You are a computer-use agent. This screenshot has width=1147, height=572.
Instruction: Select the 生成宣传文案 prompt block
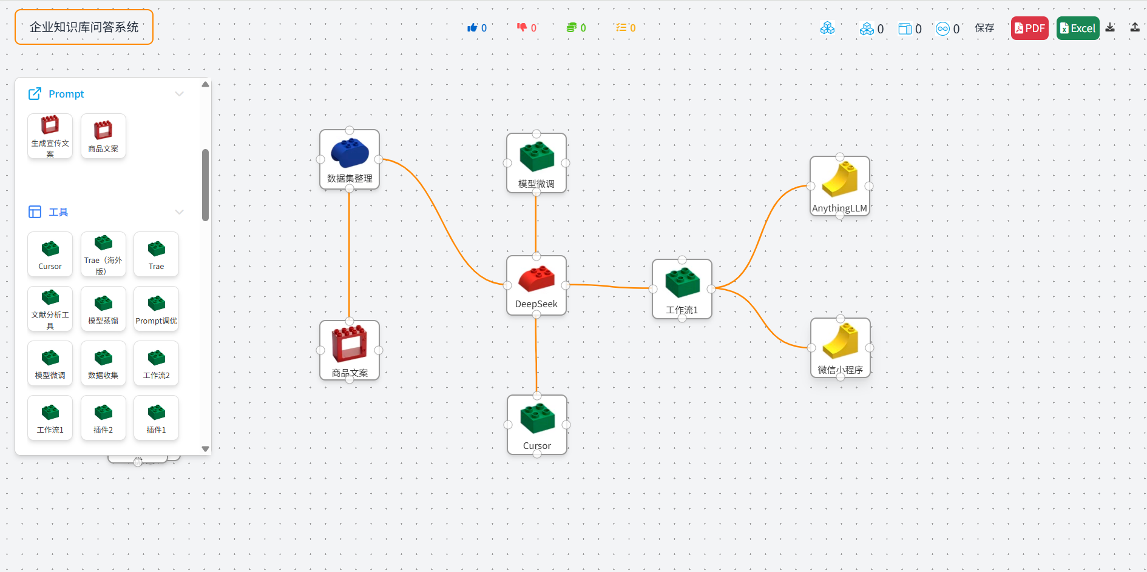[50, 136]
